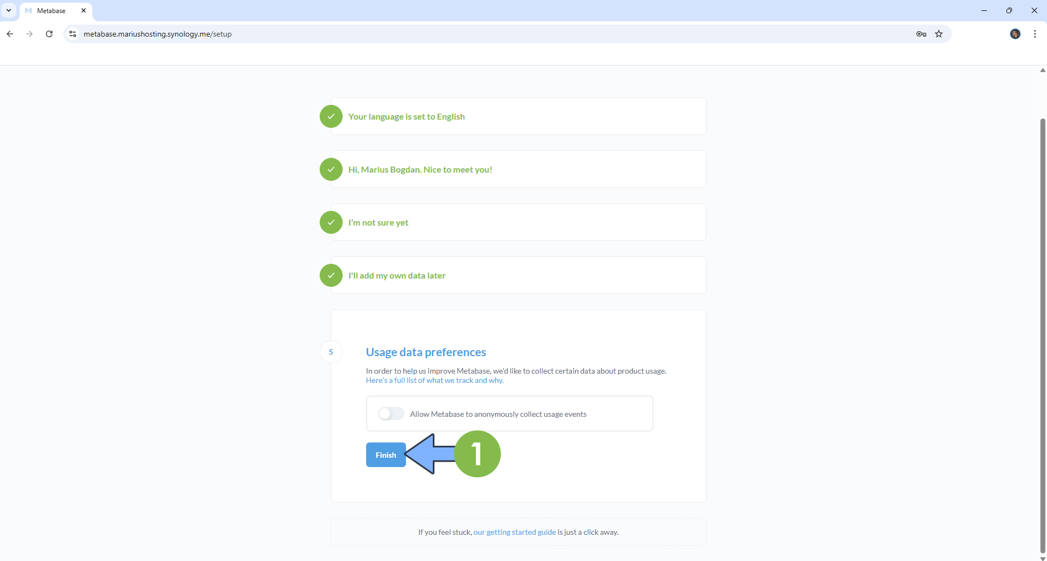Image resolution: width=1047 pixels, height=561 pixels.
Task: Select the Metabase browser tab
Action: tap(51, 11)
